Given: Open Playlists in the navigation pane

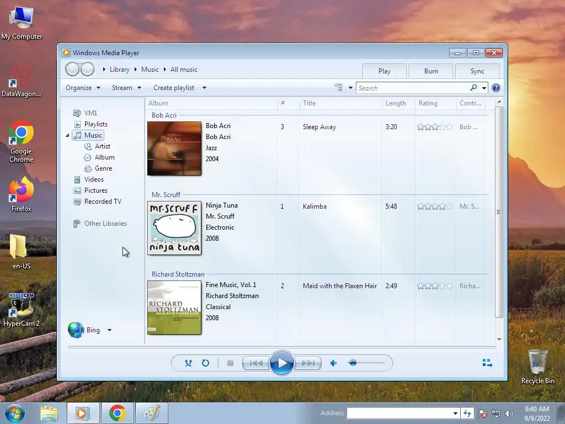Looking at the screenshot, I should point(96,124).
